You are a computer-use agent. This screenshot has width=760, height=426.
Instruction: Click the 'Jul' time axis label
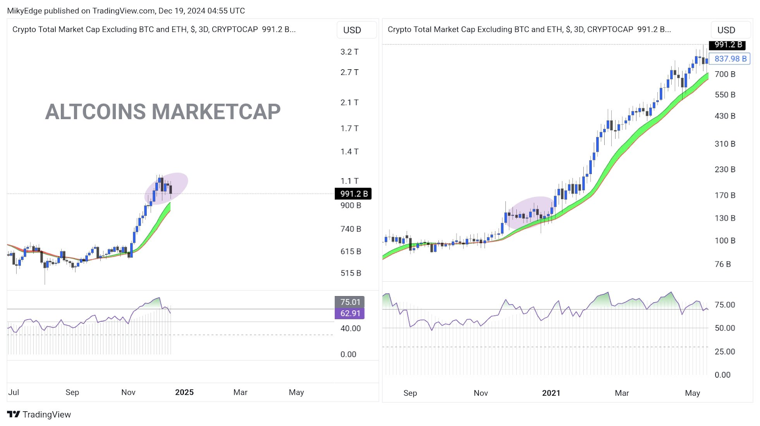(x=14, y=392)
